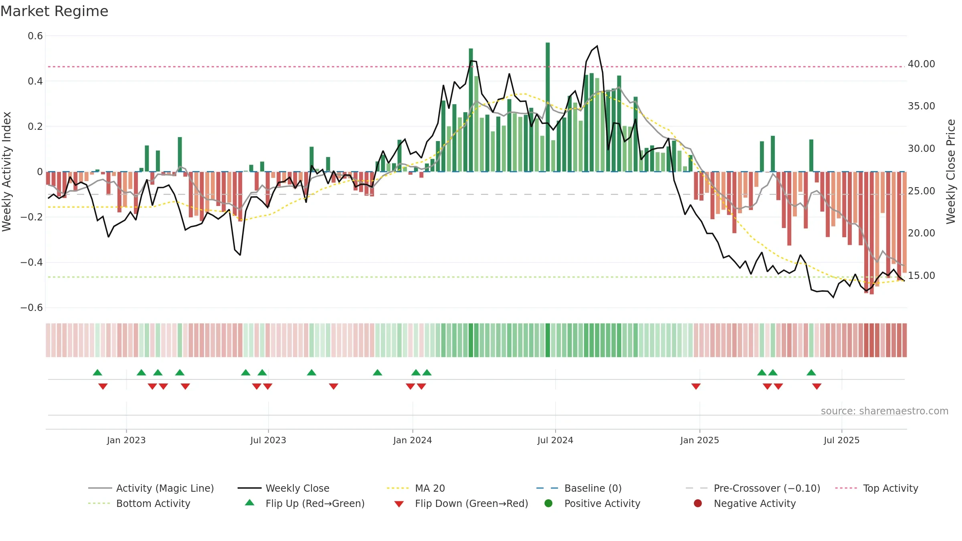The image size is (962, 541).
Task: Click the 0.4 activity axis label
Action: click(35, 81)
